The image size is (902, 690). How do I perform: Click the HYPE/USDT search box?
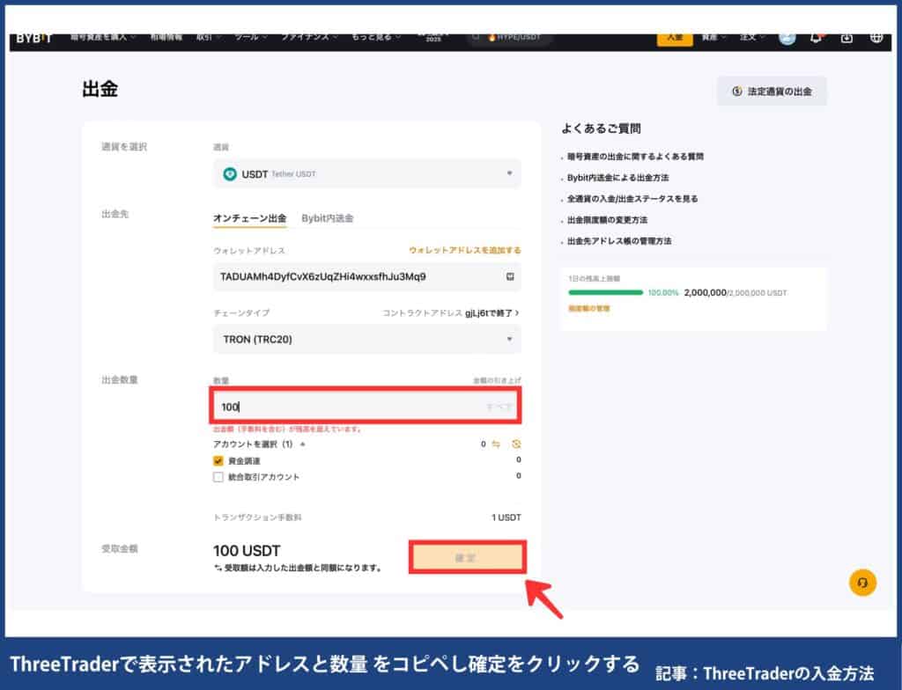[x=510, y=37]
